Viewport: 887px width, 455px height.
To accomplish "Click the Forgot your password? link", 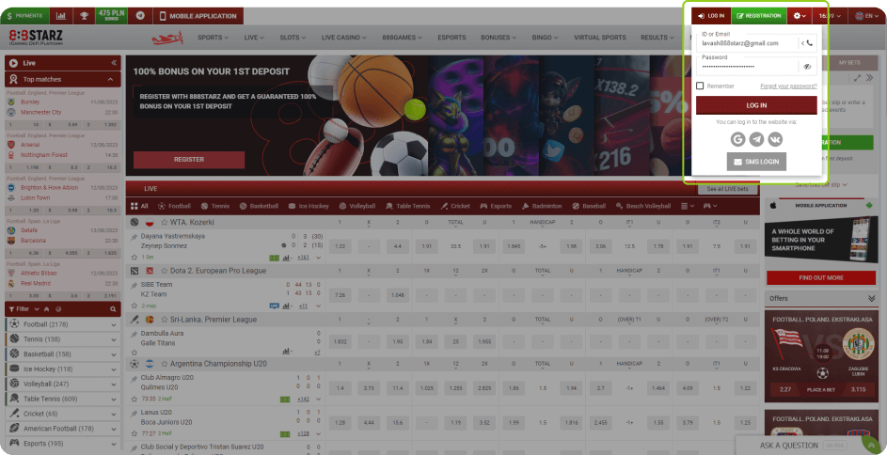I will point(788,86).
